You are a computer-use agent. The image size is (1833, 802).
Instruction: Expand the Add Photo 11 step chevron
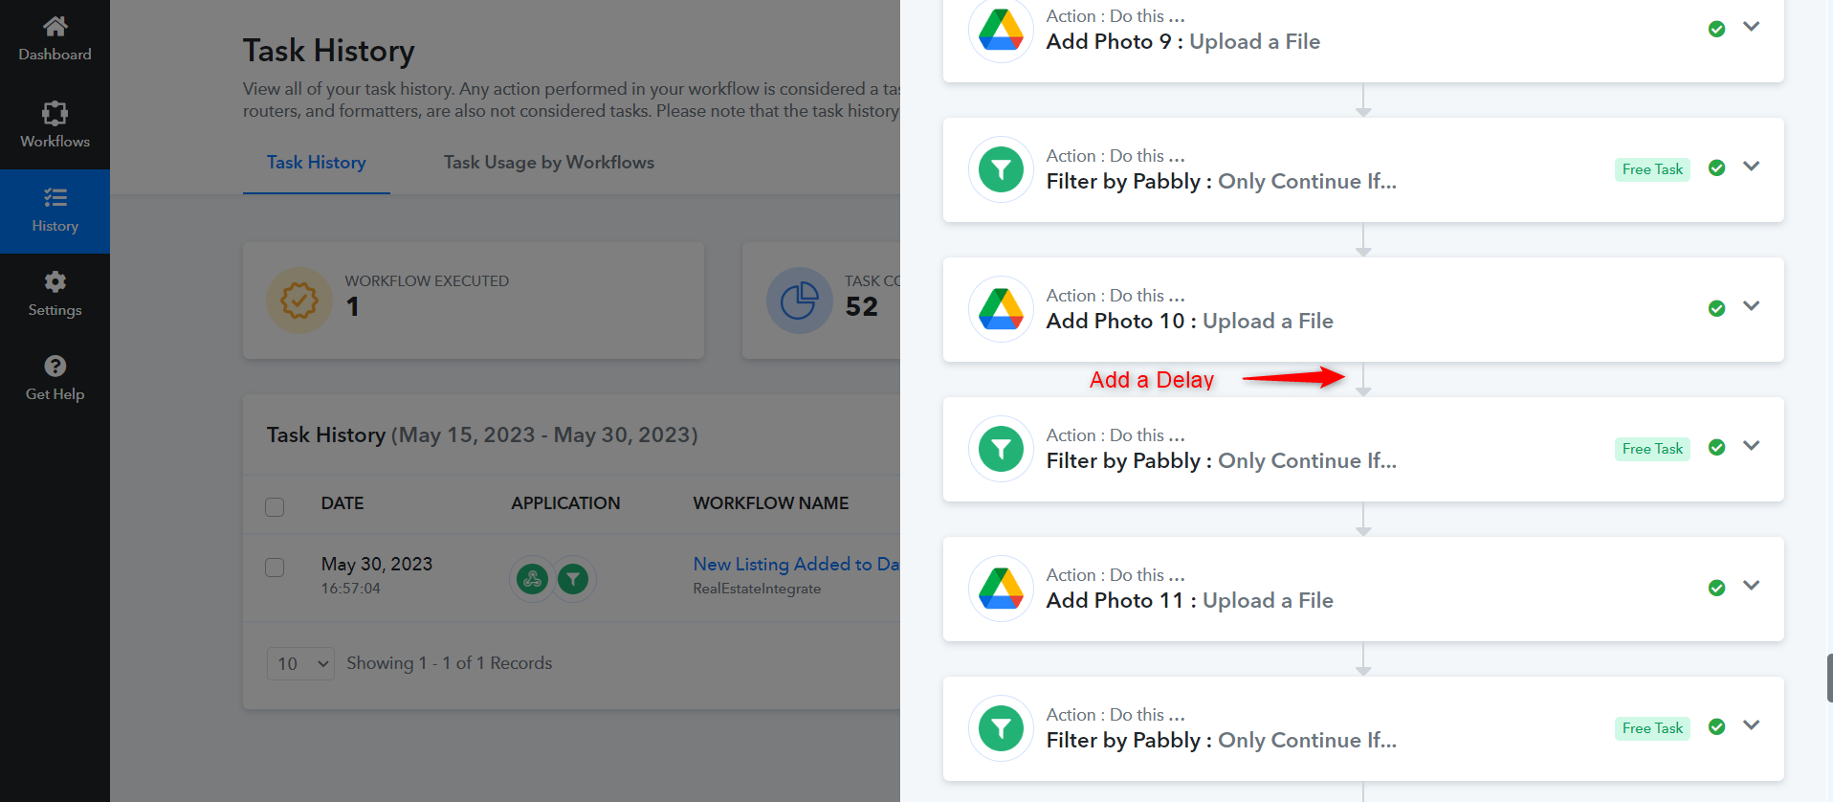pyautogui.click(x=1751, y=586)
